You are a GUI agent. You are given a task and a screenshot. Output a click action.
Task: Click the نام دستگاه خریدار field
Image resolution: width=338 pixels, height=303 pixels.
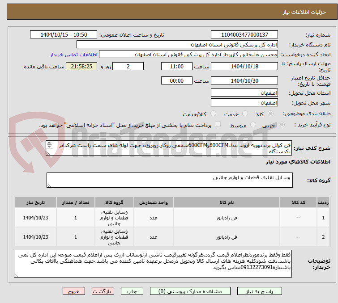177,45
